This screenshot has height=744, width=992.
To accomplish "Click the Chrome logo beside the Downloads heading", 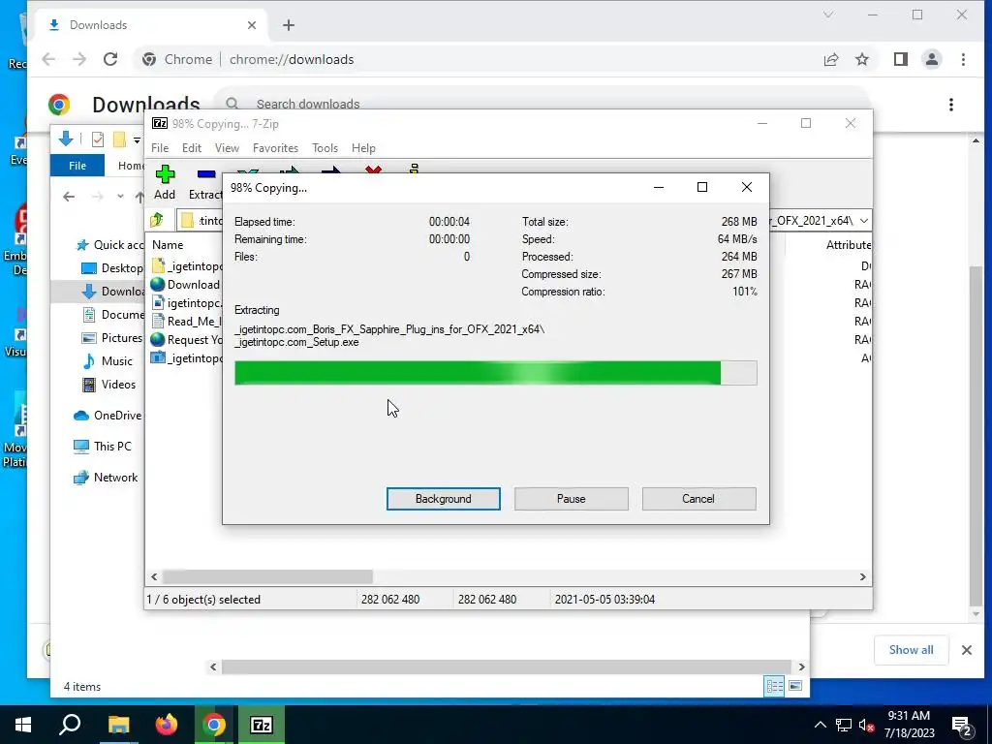I will (x=59, y=105).
